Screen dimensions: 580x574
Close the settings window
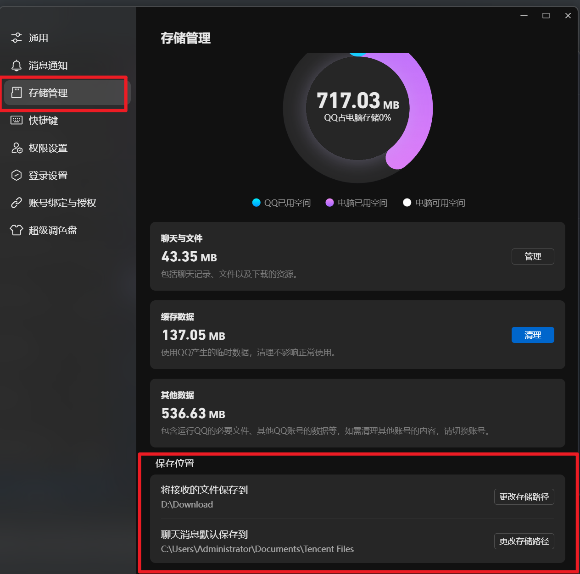point(568,16)
